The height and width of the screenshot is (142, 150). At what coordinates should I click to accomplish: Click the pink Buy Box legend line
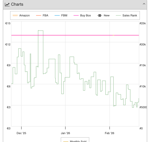tap(76, 15)
